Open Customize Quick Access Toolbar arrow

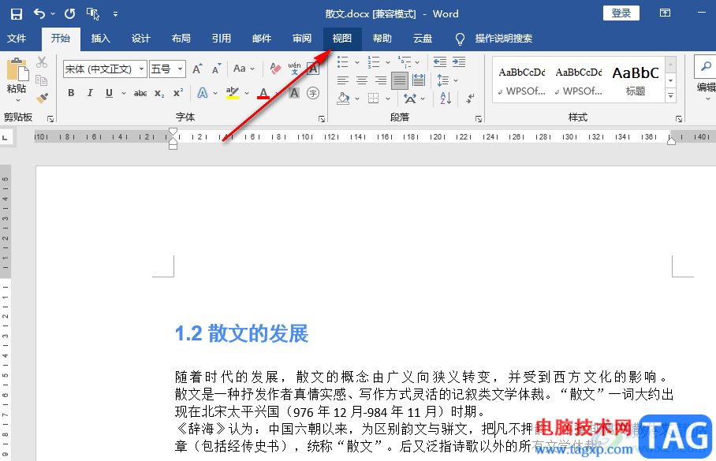(116, 15)
